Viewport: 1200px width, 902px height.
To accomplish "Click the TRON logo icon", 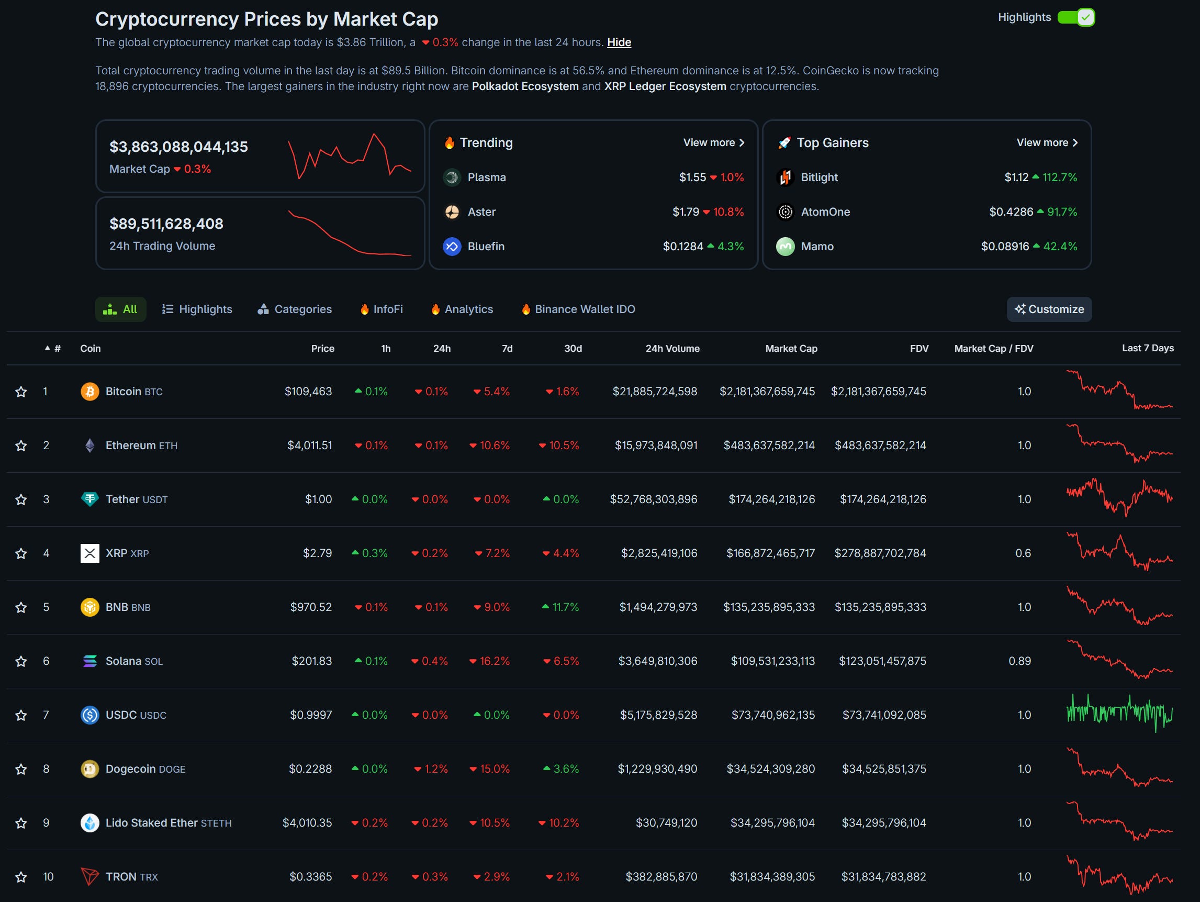I will [x=89, y=876].
